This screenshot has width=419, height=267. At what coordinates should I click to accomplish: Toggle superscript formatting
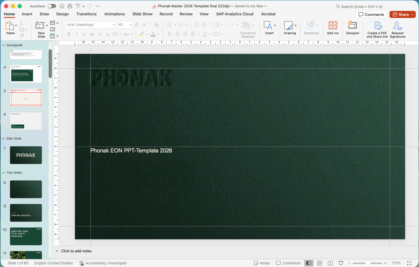click(100, 34)
